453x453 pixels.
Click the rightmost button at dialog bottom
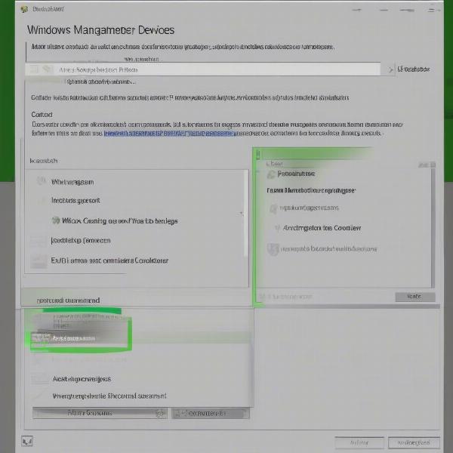pyautogui.click(x=414, y=442)
